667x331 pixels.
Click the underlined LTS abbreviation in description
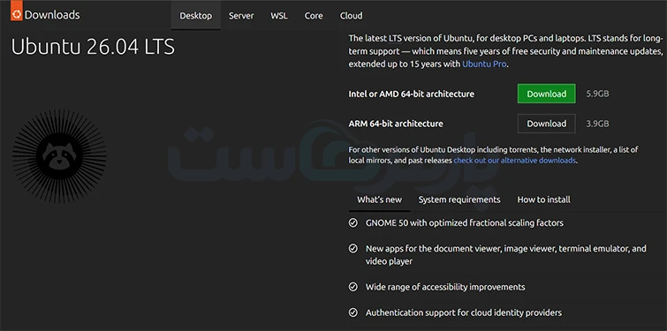coord(395,39)
